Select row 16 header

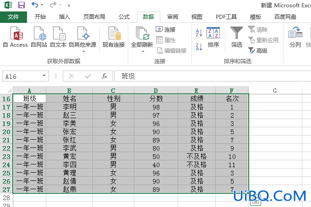click(x=6, y=98)
